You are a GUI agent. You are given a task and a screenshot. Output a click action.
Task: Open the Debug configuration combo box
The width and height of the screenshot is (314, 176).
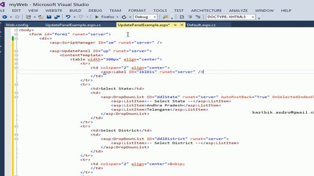pos(145,17)
